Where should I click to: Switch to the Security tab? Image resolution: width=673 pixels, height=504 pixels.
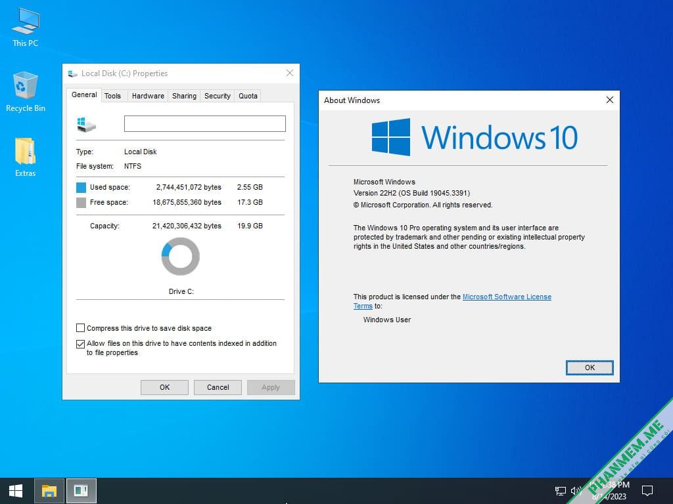click(217, 96)
